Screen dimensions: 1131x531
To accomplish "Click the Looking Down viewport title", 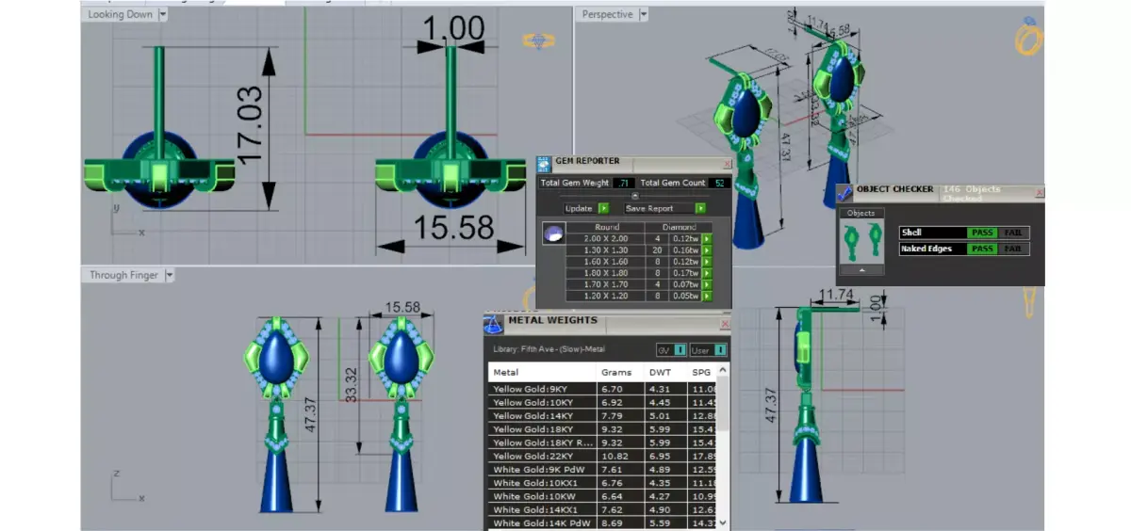I will pos(120,14).
